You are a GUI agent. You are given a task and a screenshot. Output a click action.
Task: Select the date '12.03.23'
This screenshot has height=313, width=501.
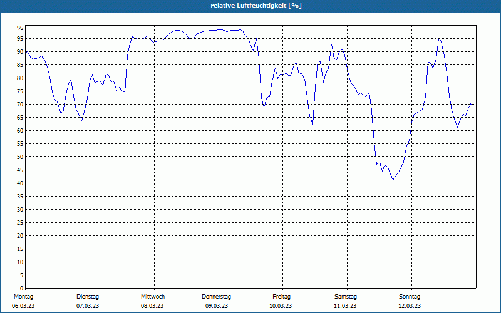410,306
